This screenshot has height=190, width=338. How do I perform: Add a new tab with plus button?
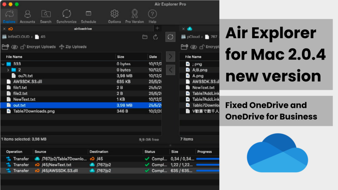pos(157,28)
